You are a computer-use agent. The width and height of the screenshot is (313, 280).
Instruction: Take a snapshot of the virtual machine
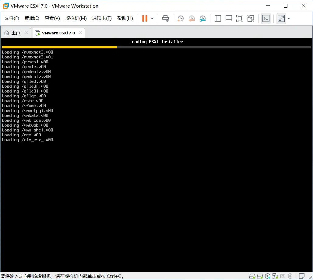click(180, 18)
